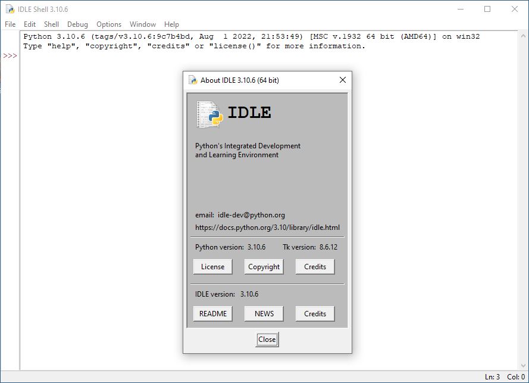Close About IDLE dialog with X
Screen dimensions: 529x383
[x=342, y=80]
